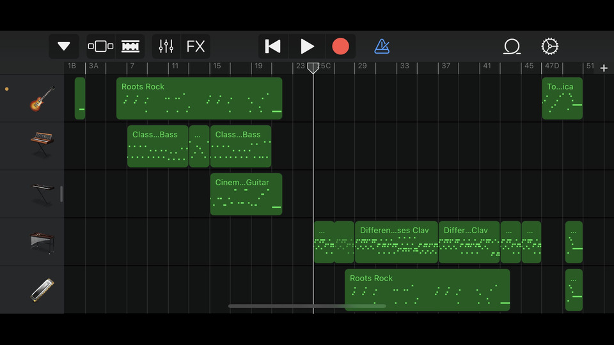
Task: Click the horizontal timeline scrollbar
Action: click(x=307, y=306)
